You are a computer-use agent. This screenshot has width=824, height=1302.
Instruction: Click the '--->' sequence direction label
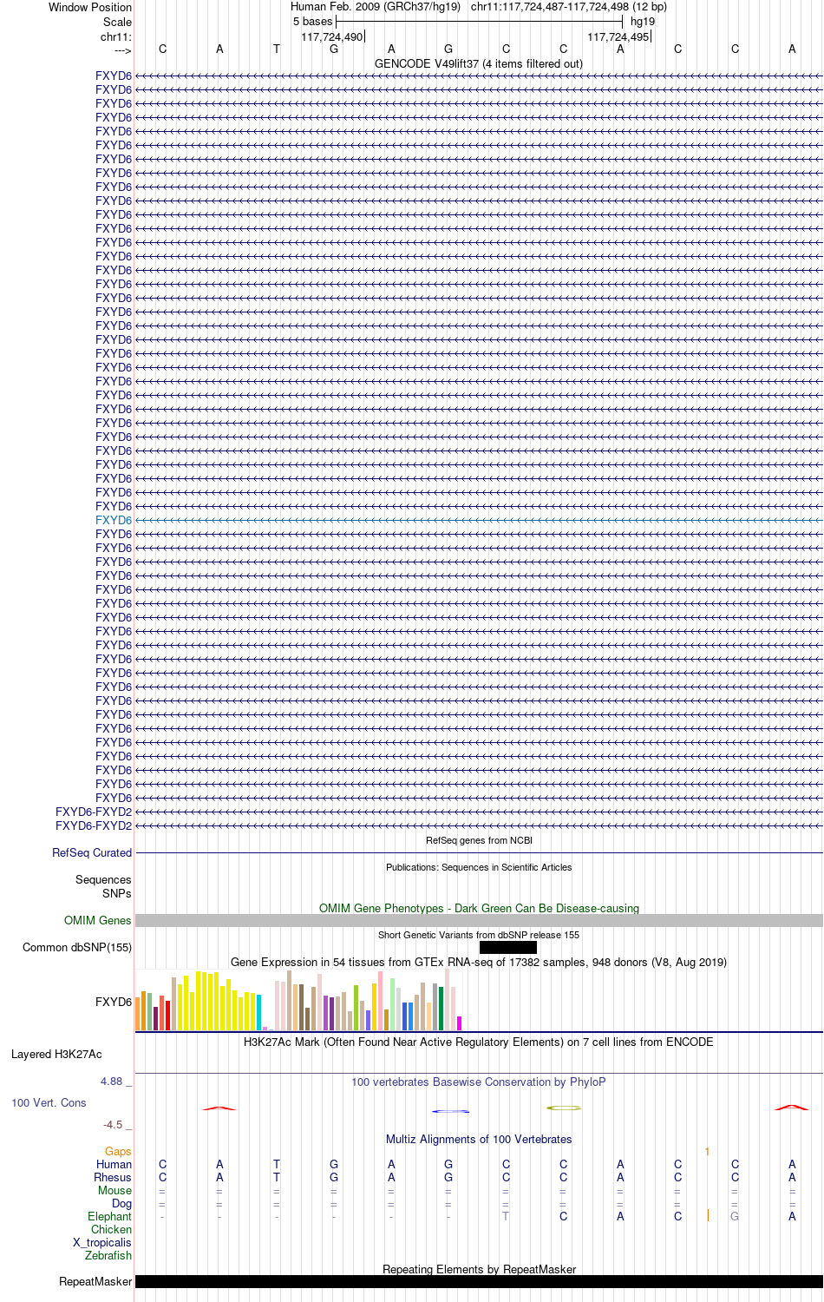122,51
